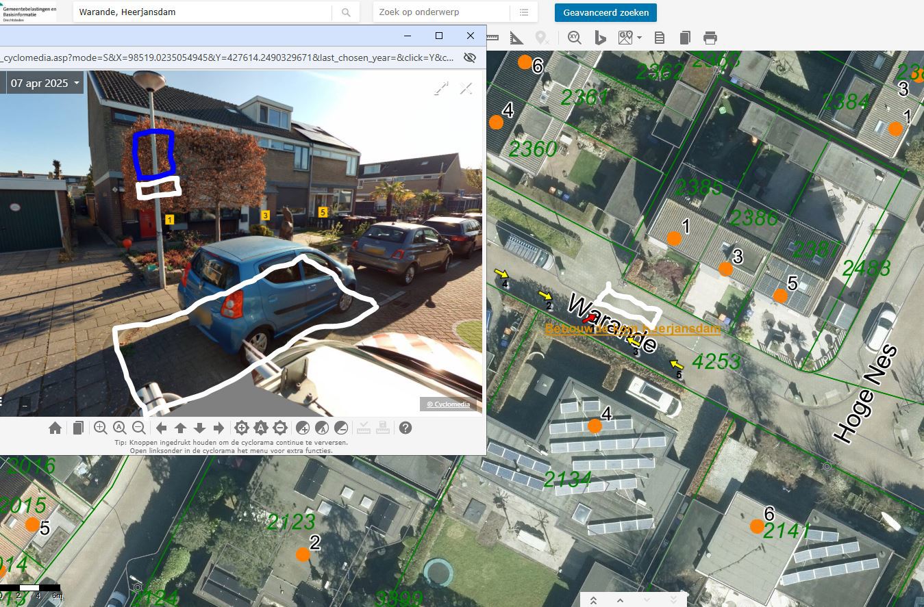Toggle the crossed-out eye icon in address bar
924x607 pixels.
point(469,57)
